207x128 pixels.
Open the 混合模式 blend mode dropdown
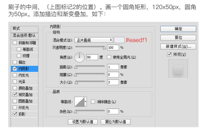click(94, 40)
